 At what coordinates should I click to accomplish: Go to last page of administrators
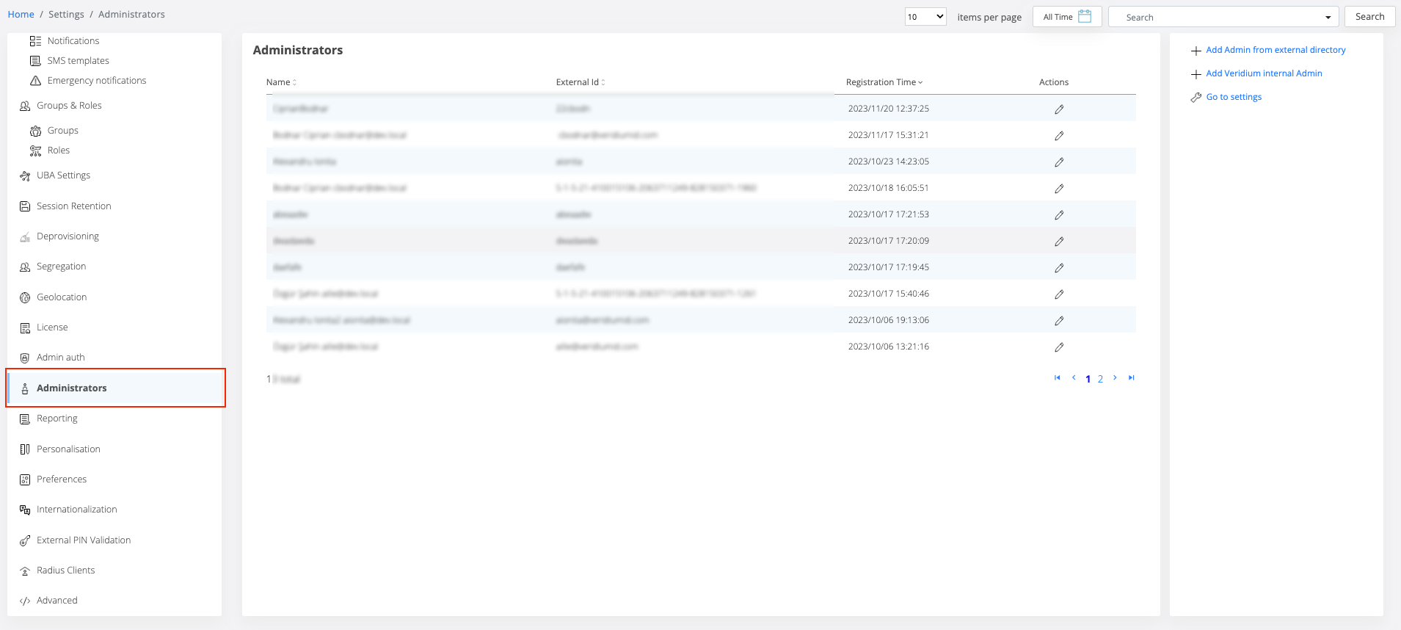pos(1131,378)
